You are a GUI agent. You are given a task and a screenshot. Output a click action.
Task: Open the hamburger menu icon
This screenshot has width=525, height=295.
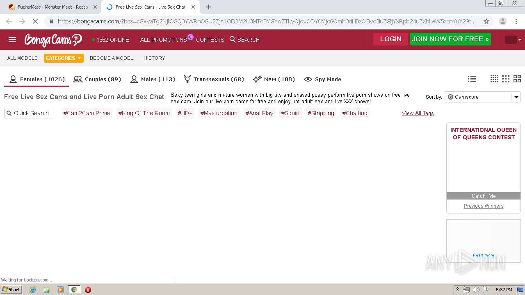tap(12, 40)
